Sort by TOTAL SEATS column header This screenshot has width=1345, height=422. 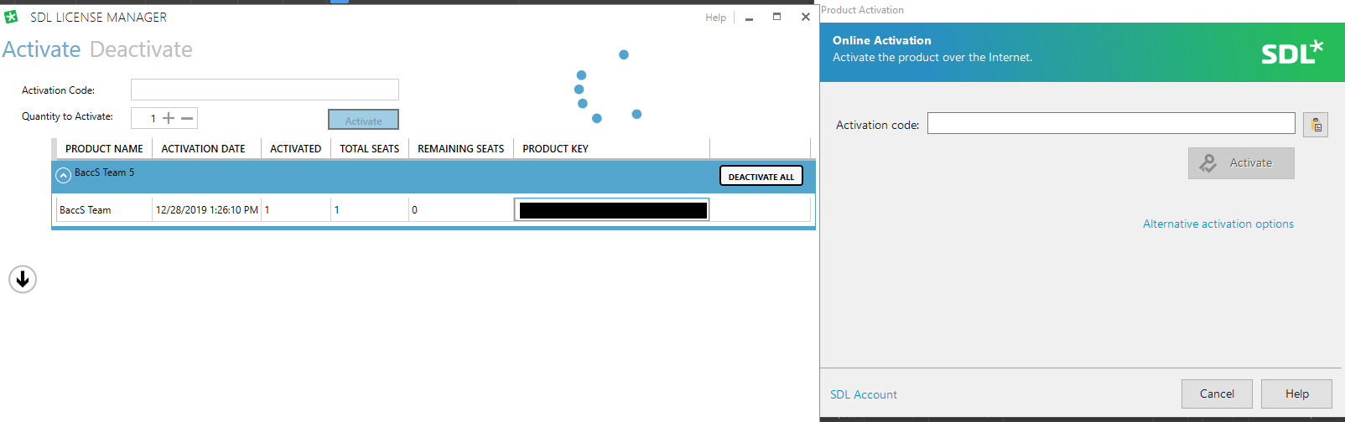(369, 149)
